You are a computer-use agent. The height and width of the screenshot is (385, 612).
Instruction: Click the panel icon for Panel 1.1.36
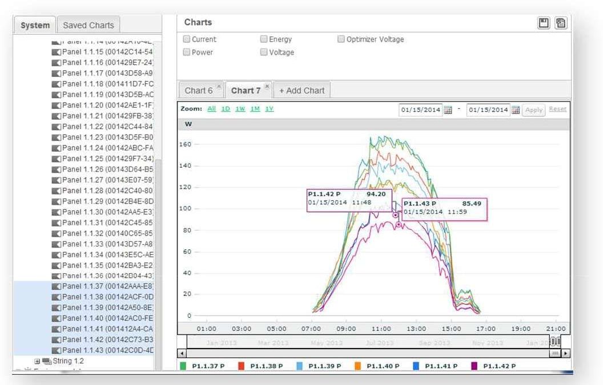click(x=56, y=276)
